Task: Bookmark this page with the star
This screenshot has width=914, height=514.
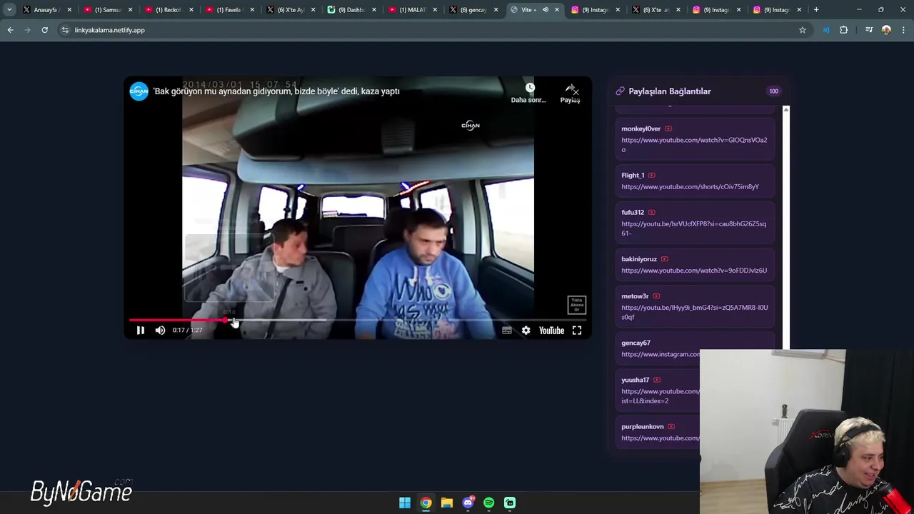Action: pyautogui.click(x=803, y=30)
